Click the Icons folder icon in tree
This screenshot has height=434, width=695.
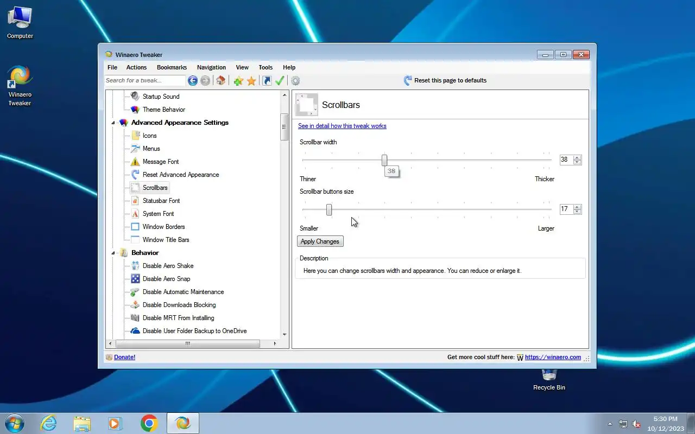pyautogui.click(x=135, y=136)
